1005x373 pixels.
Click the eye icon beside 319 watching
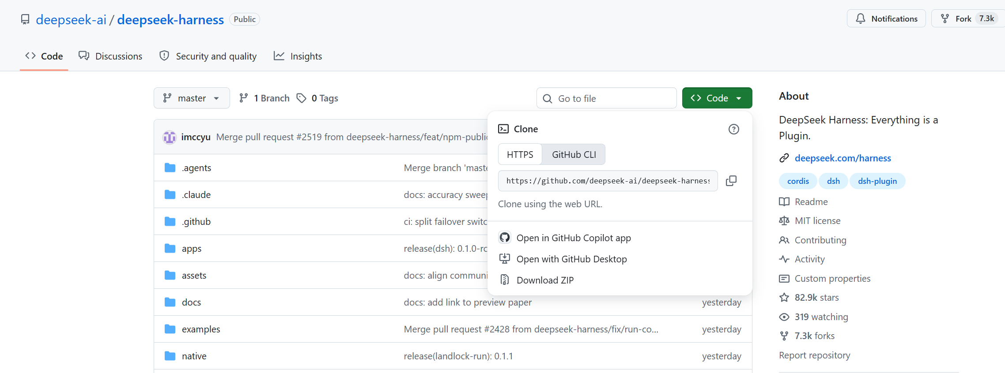coord(784,317)
